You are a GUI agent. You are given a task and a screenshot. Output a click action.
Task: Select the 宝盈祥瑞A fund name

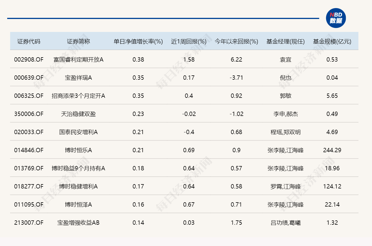pyautogui.click(x=78, y=78)
